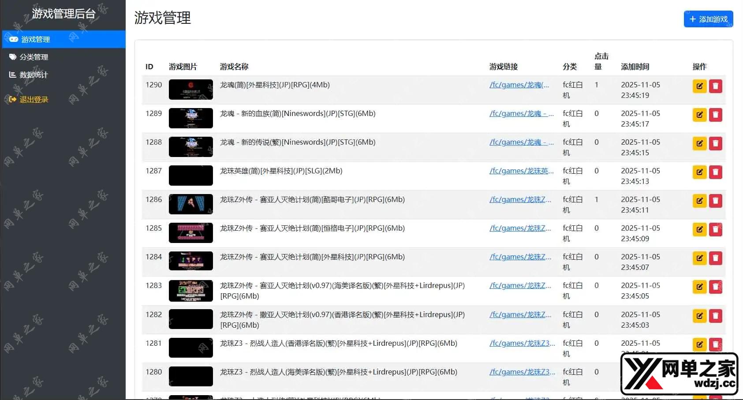Edit the game with ID 1288
743x400 pixels.
click(x=699, y=144)
